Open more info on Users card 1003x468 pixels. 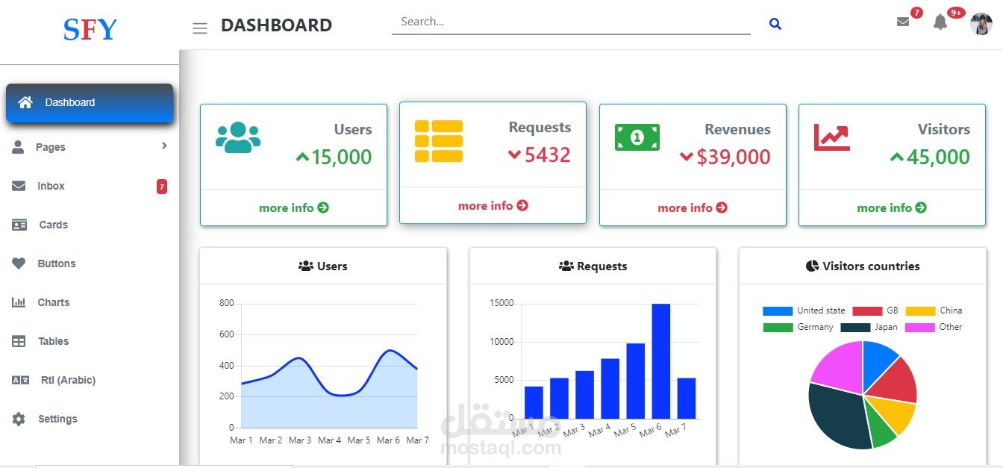click(293, 208)
